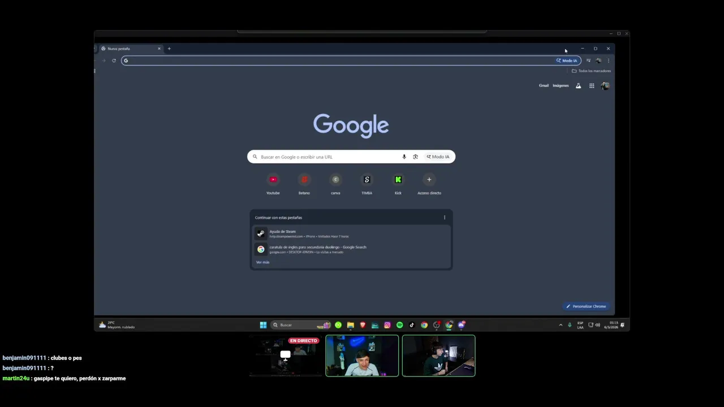Click the forward navigation arrow
Screen dimensions: 724x407
[104, 60]
